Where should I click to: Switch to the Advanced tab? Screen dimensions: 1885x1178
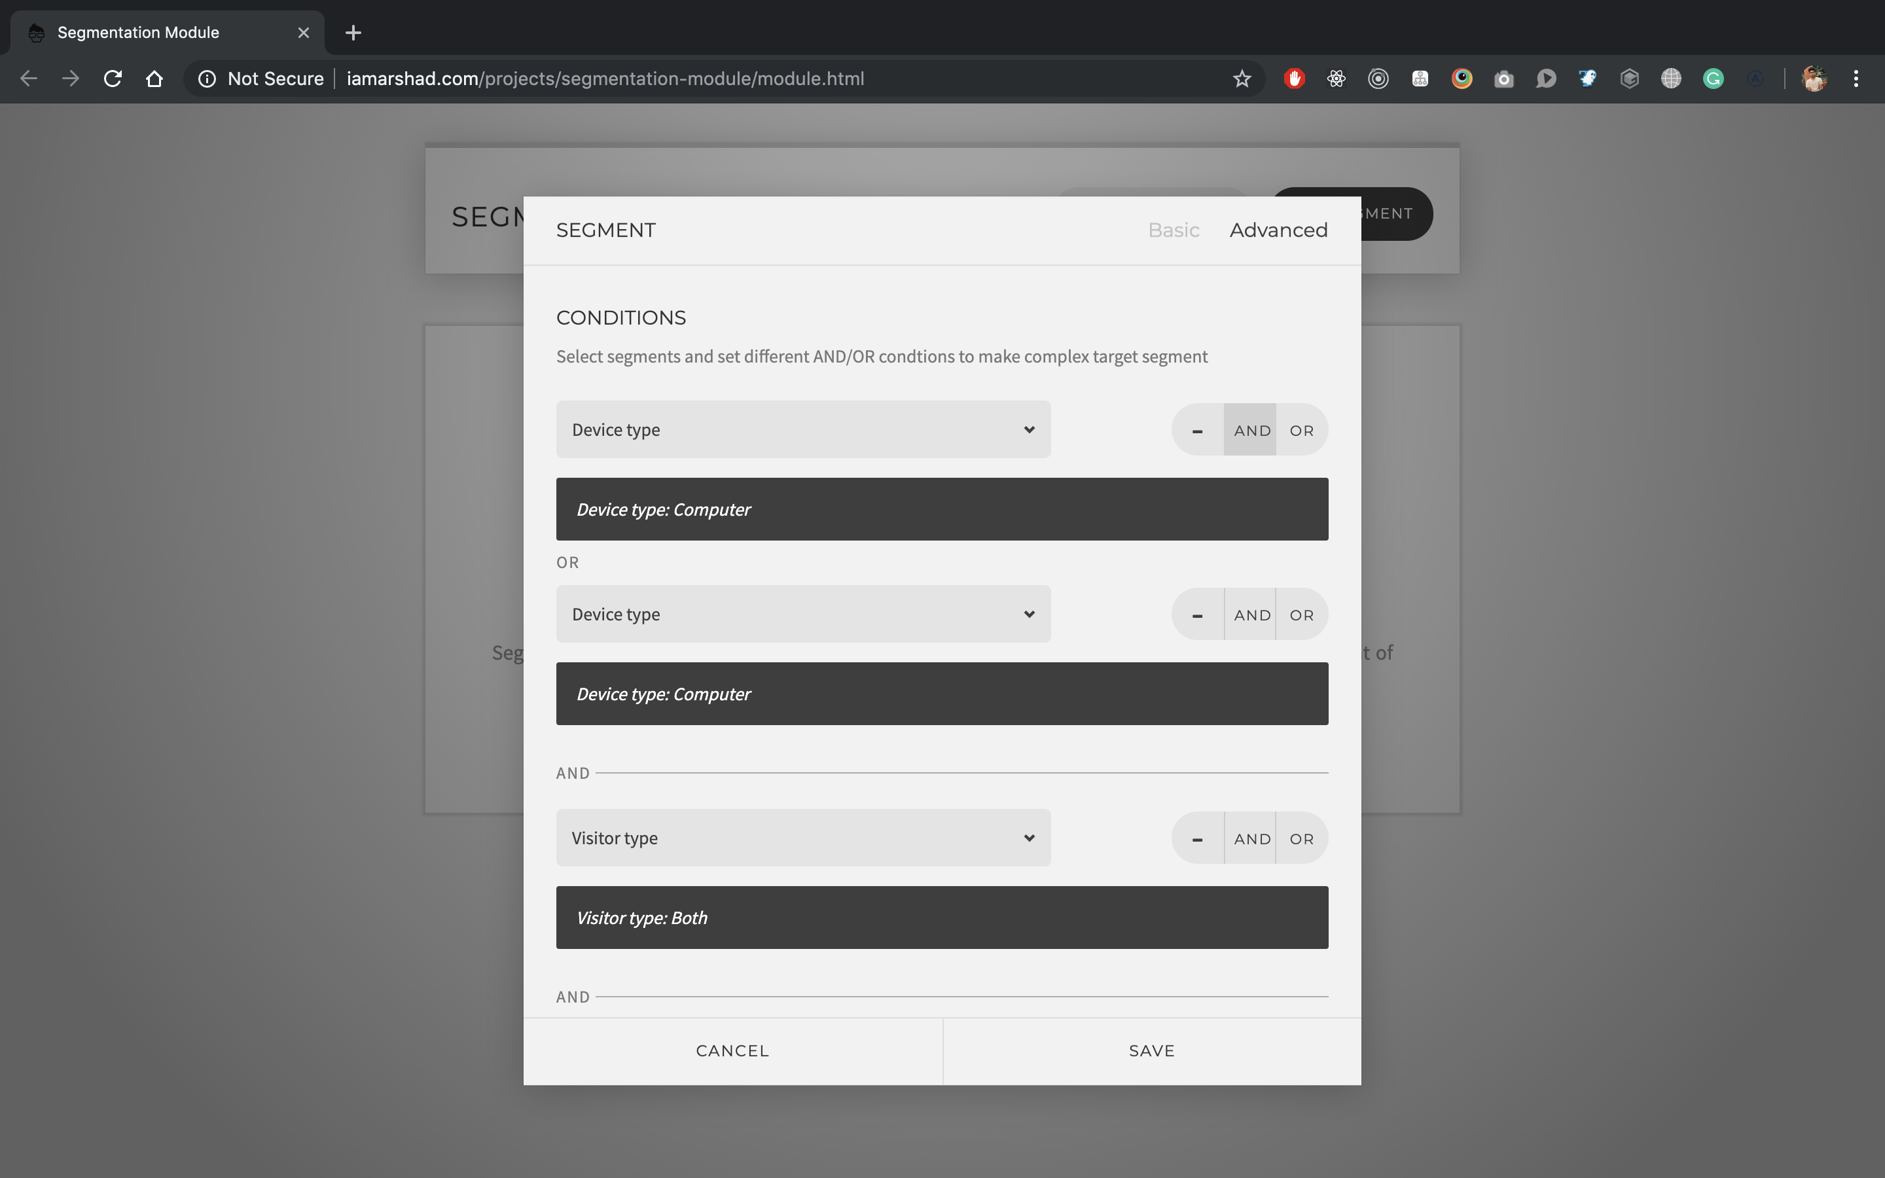pyautogui.click(x=1278, y=230)
